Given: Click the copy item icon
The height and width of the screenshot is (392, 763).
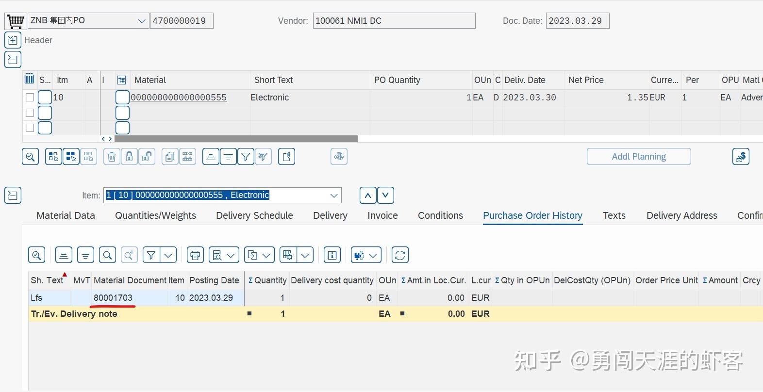Looking at the screenshot, I should pyautogui.click(x=170, y=157).
